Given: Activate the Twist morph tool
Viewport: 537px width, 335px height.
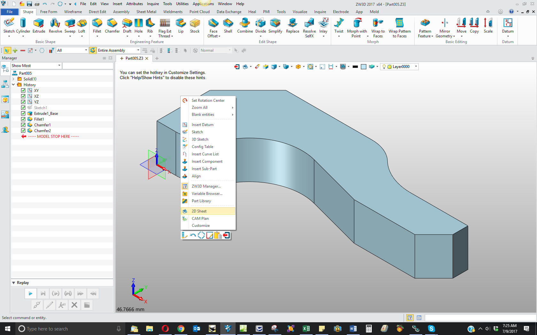Looking at the screenshot, I should 339,26.
